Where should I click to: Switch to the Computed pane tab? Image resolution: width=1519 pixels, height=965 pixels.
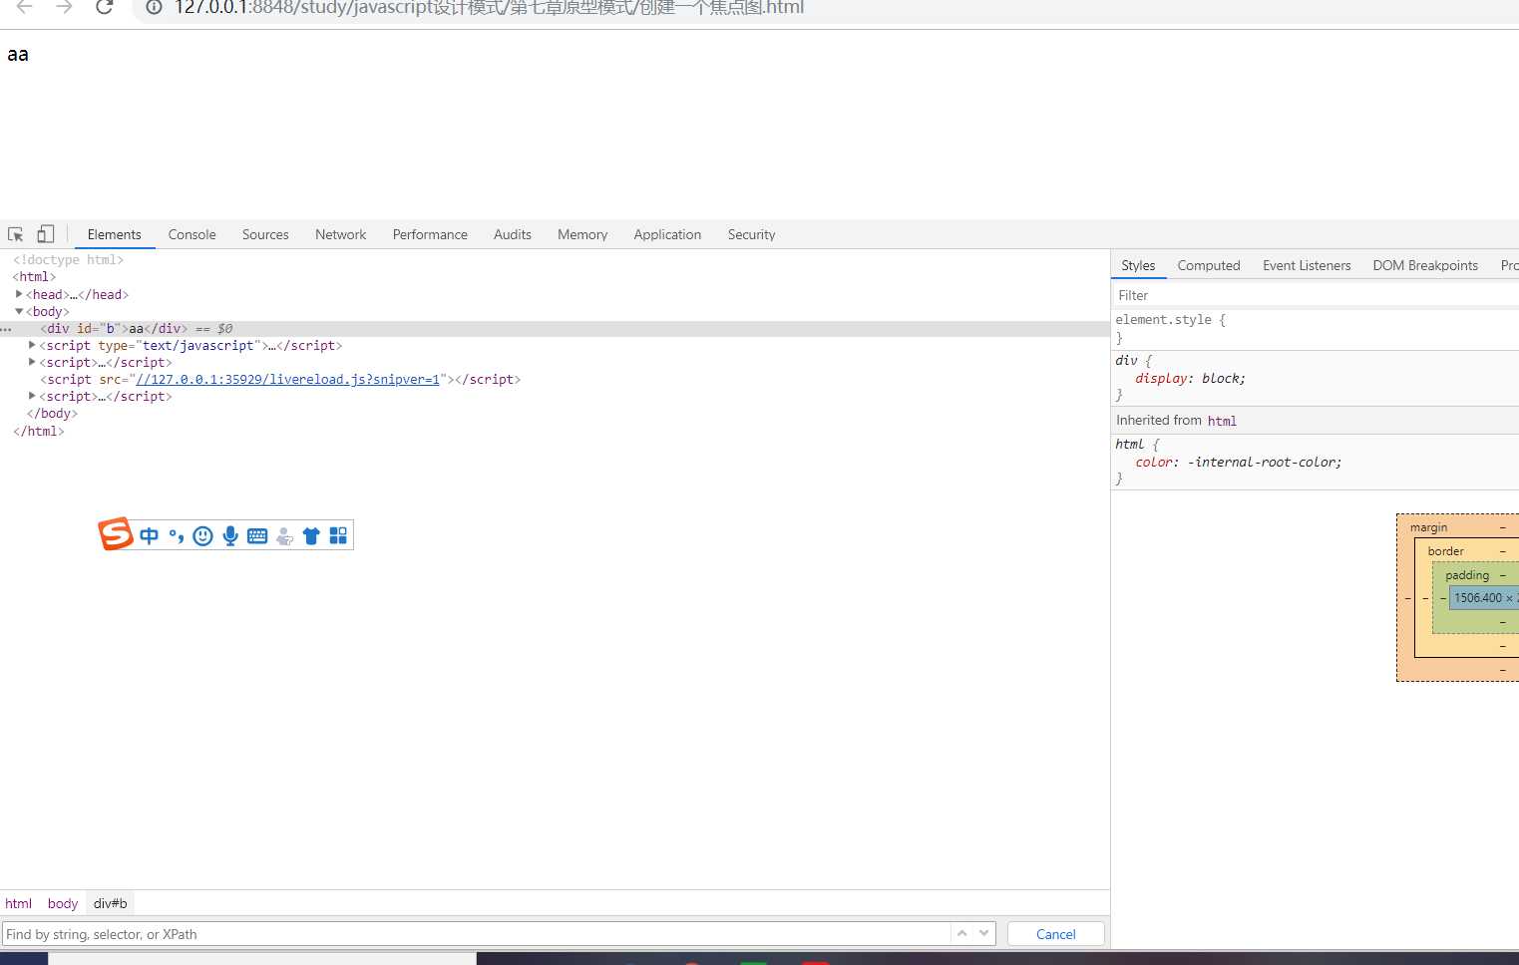1209,265
